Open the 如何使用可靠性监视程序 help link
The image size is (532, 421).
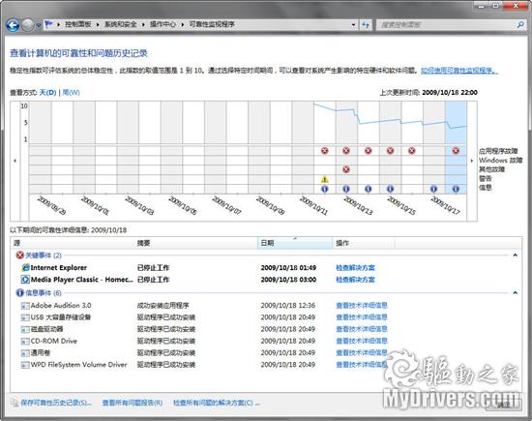(x=459, y=71)
